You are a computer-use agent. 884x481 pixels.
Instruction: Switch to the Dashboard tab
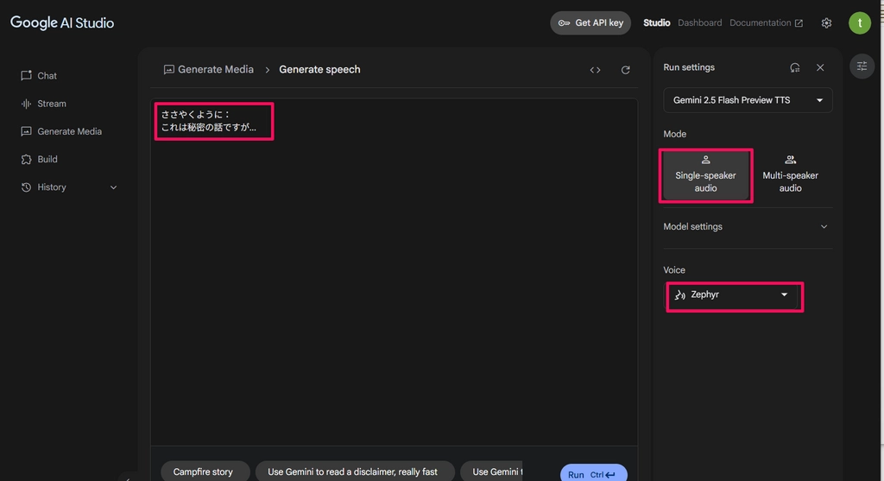tap(699, 23)
